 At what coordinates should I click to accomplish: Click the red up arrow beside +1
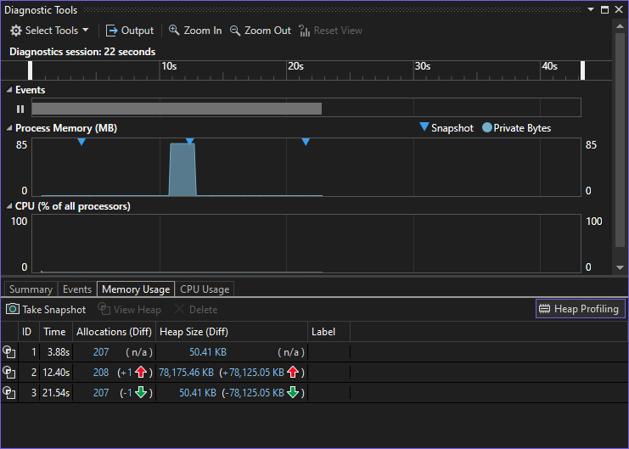(x=141, y=372)
